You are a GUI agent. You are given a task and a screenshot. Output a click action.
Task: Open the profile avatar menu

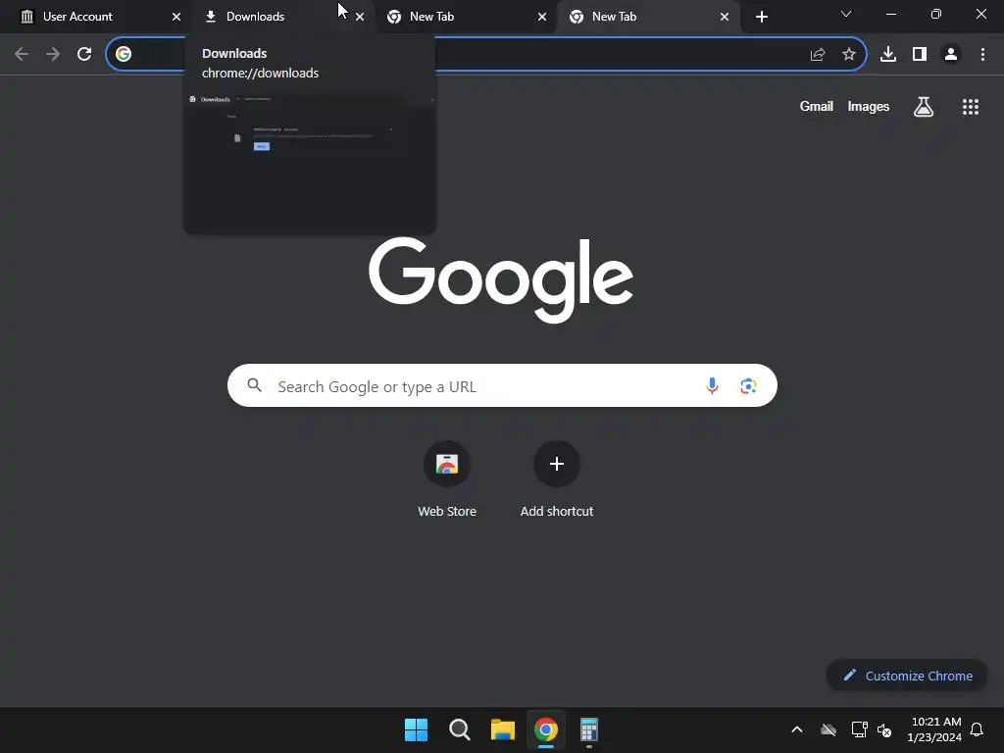pos(951,55)
